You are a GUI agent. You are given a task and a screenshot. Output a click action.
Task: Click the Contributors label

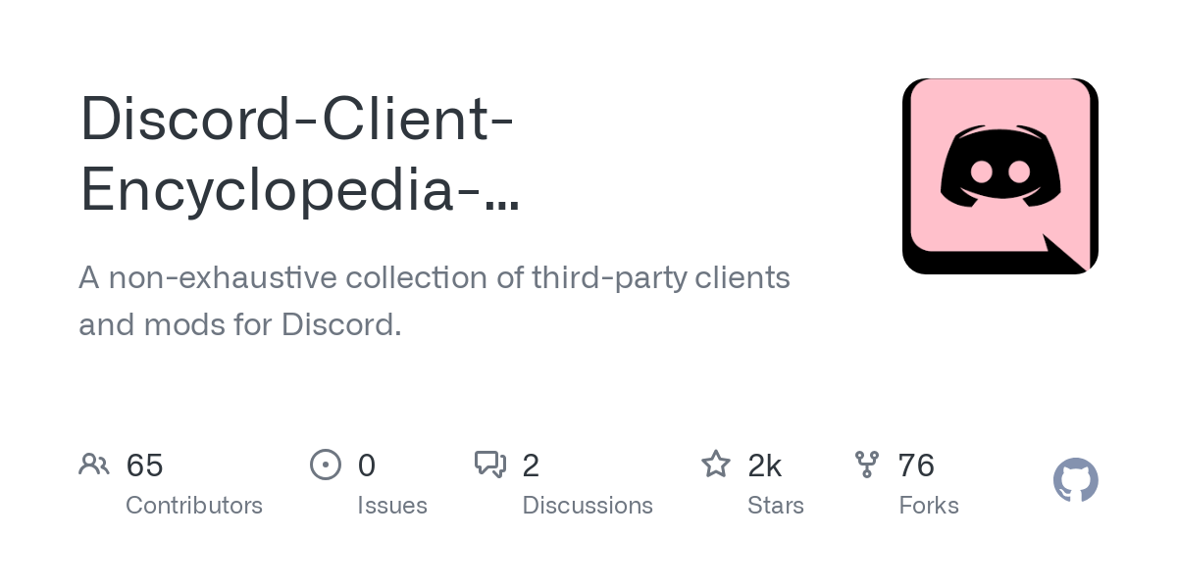coord(194,506)
